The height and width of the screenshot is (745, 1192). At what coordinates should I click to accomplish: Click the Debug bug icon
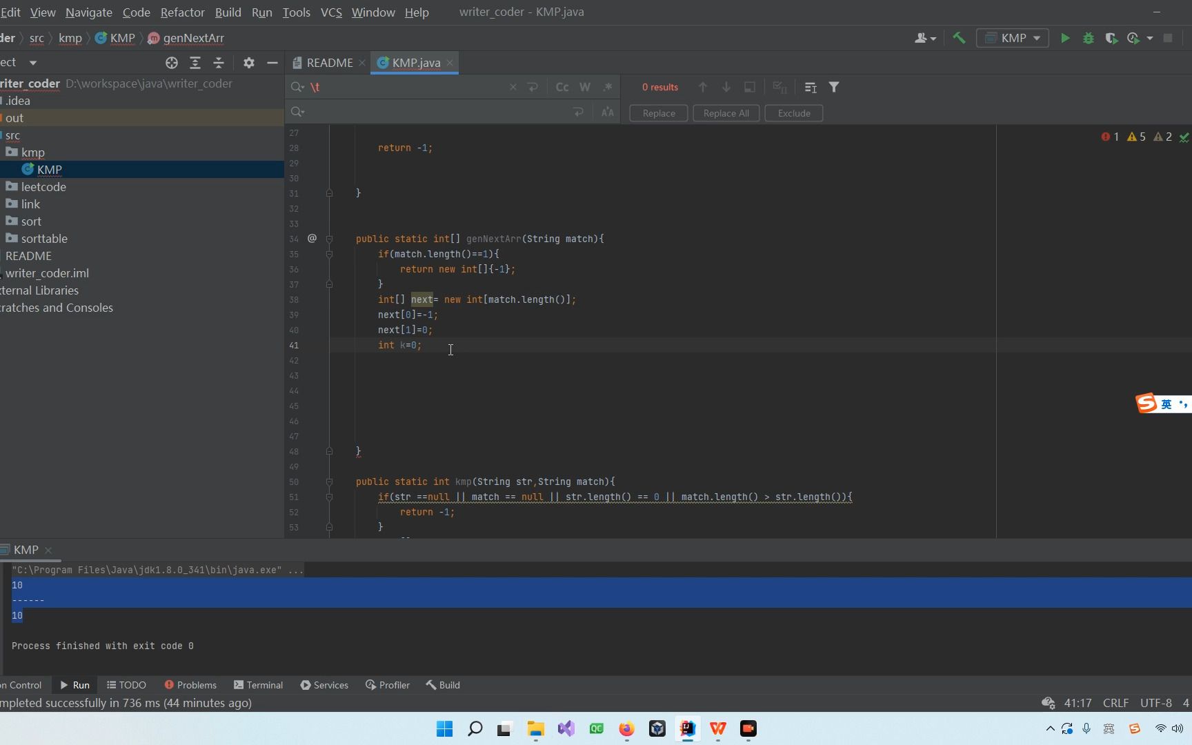(1089, 38)
